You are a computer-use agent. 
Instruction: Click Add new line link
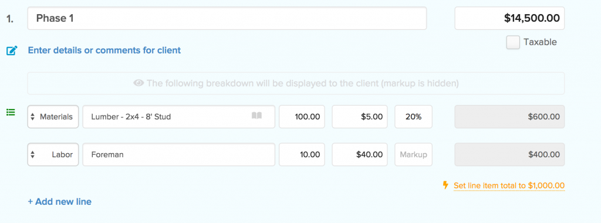(x=59, y=201)
